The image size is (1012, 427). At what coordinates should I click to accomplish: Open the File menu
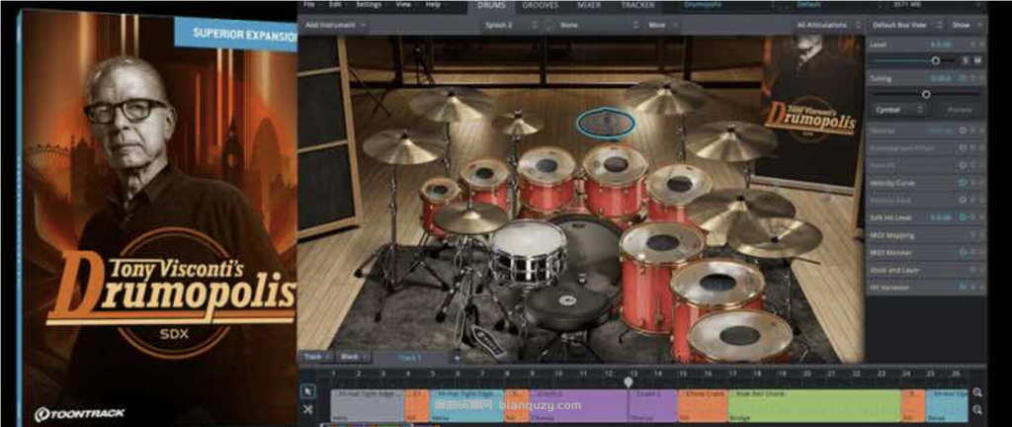point(309,5)
